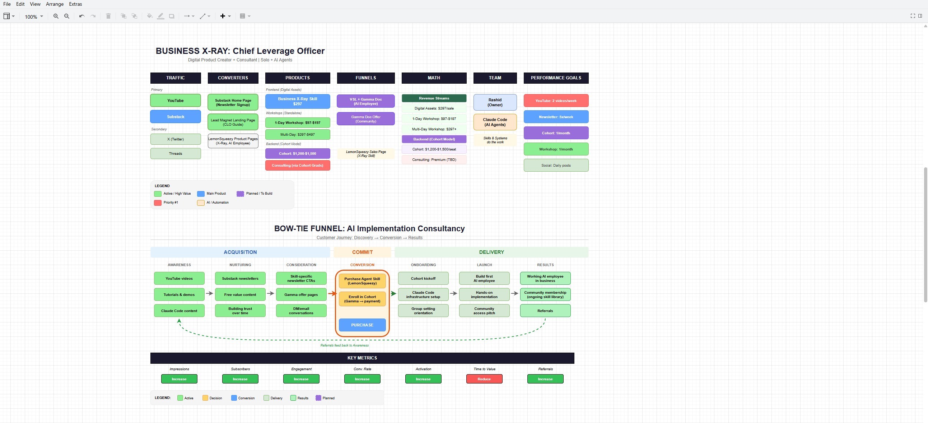Click the line color pencil icon

pyautogui.click(x=161, y=16)
